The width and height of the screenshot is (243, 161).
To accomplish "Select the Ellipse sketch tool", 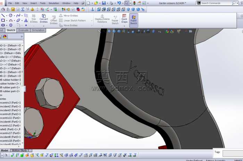I will 18,20.
